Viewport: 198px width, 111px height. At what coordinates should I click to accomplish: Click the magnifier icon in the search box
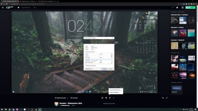[x=35, y=7]
